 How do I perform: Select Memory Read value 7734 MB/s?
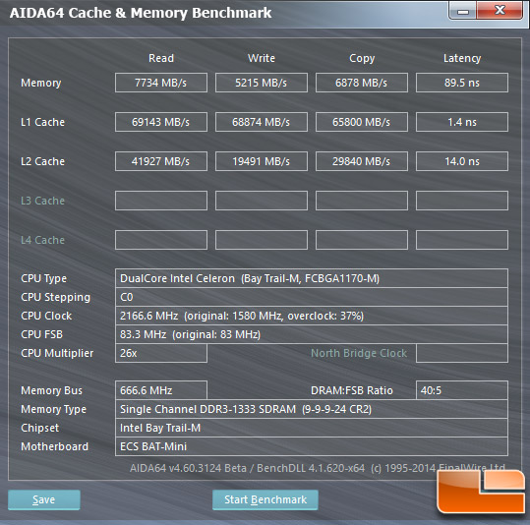161,83
